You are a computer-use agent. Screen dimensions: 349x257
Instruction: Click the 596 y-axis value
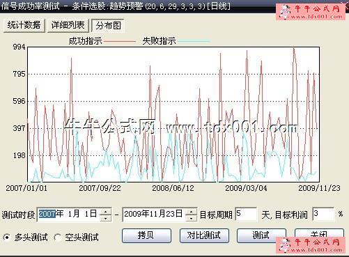pyautogui.click(x=19, y=101)
